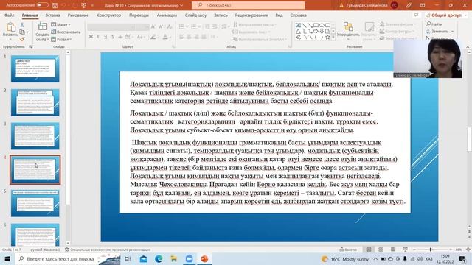Click the zoom slider in status bar

432,250
